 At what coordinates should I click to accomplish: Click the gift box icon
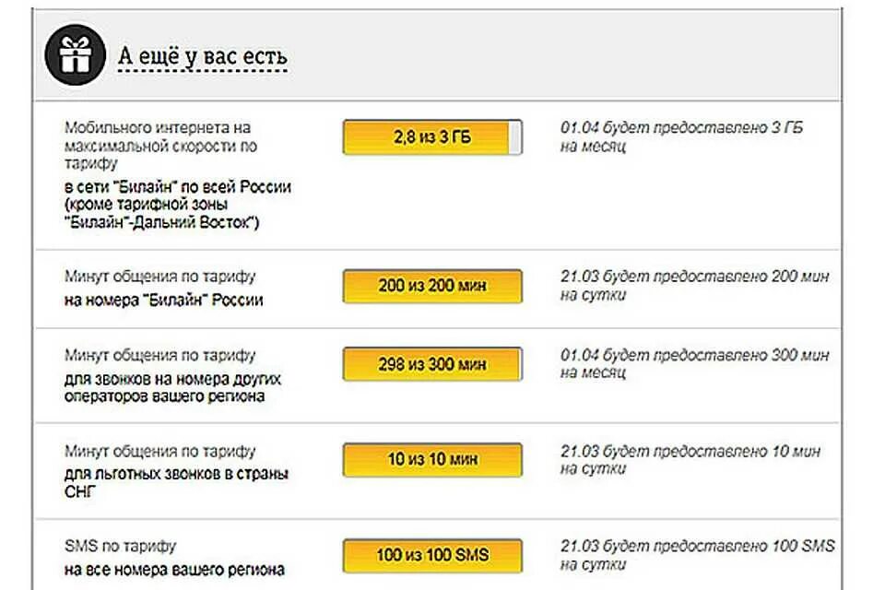(75, 54)
